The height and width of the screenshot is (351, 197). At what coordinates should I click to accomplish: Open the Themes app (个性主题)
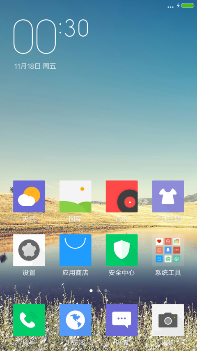(x=168, y=196)
